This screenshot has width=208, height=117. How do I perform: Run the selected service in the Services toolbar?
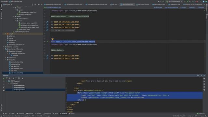click(4, 79)
